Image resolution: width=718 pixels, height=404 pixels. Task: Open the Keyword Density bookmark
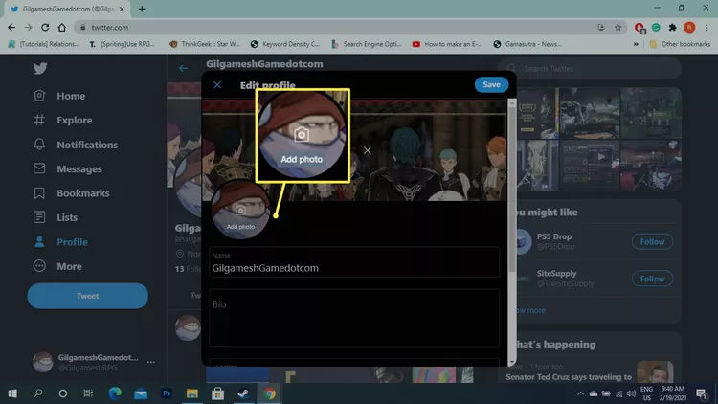(285, 44)
